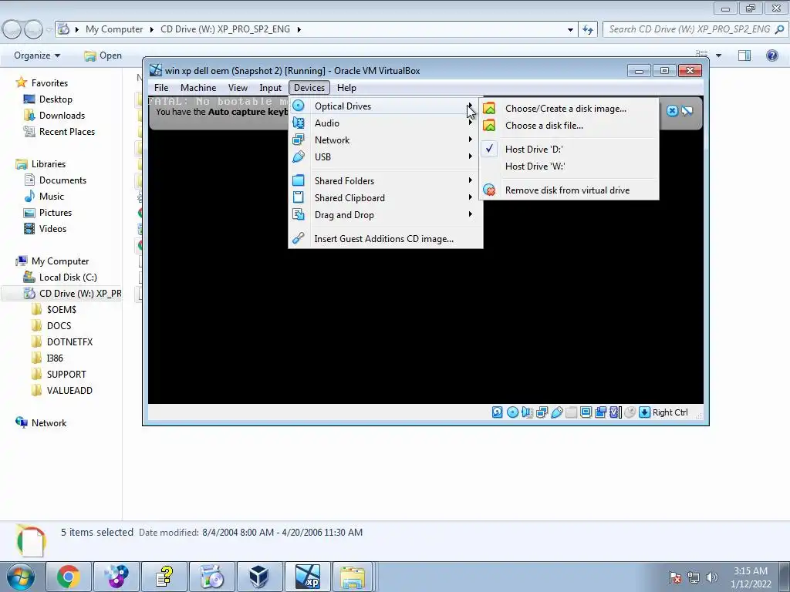Screen dimensions: 790x592
Task: Select Host Drive 'W:' option
Action: (x=569, y=166)
